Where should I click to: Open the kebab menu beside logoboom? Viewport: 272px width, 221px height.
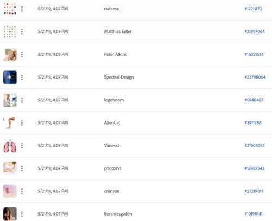click(x=22, y=100)
